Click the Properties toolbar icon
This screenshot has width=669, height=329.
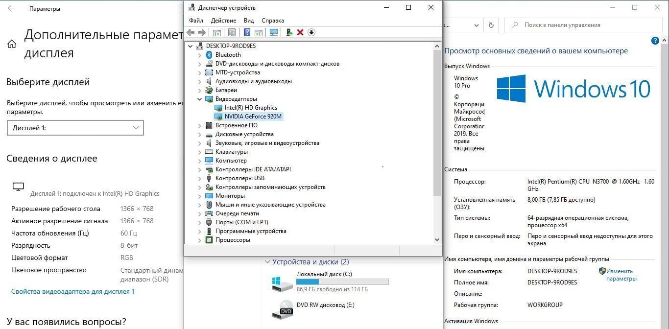[232, 32]
